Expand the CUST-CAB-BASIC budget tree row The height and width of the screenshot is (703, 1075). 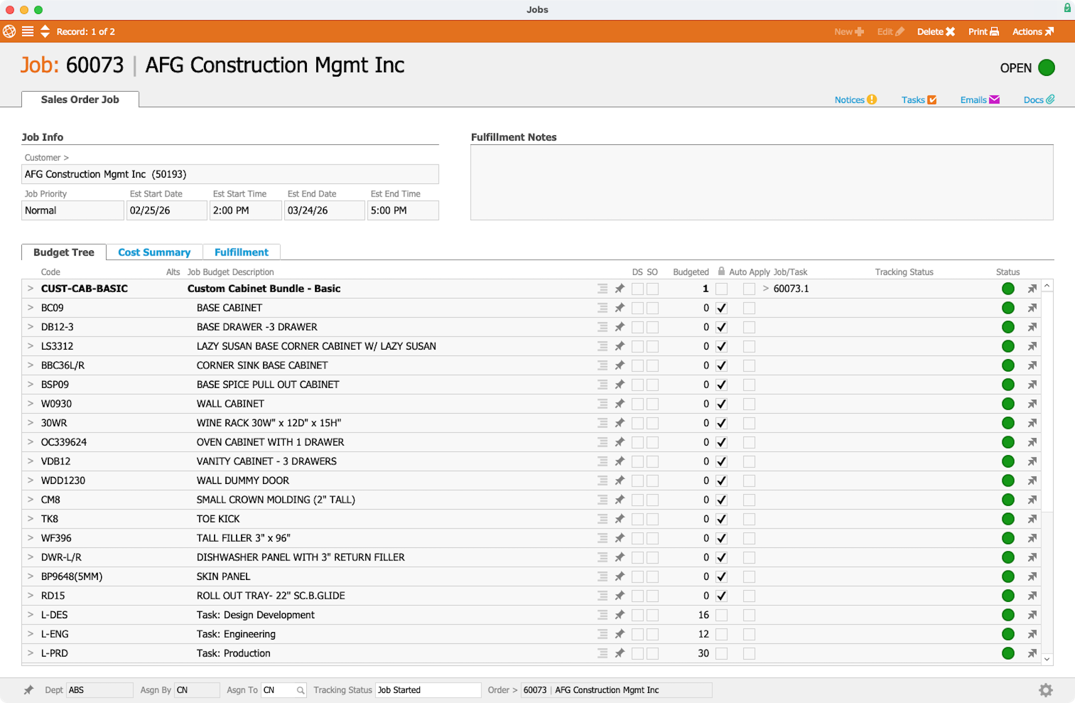point(30,289)
